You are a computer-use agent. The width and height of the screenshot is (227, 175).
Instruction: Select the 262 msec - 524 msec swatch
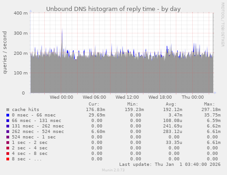[8, 132]
